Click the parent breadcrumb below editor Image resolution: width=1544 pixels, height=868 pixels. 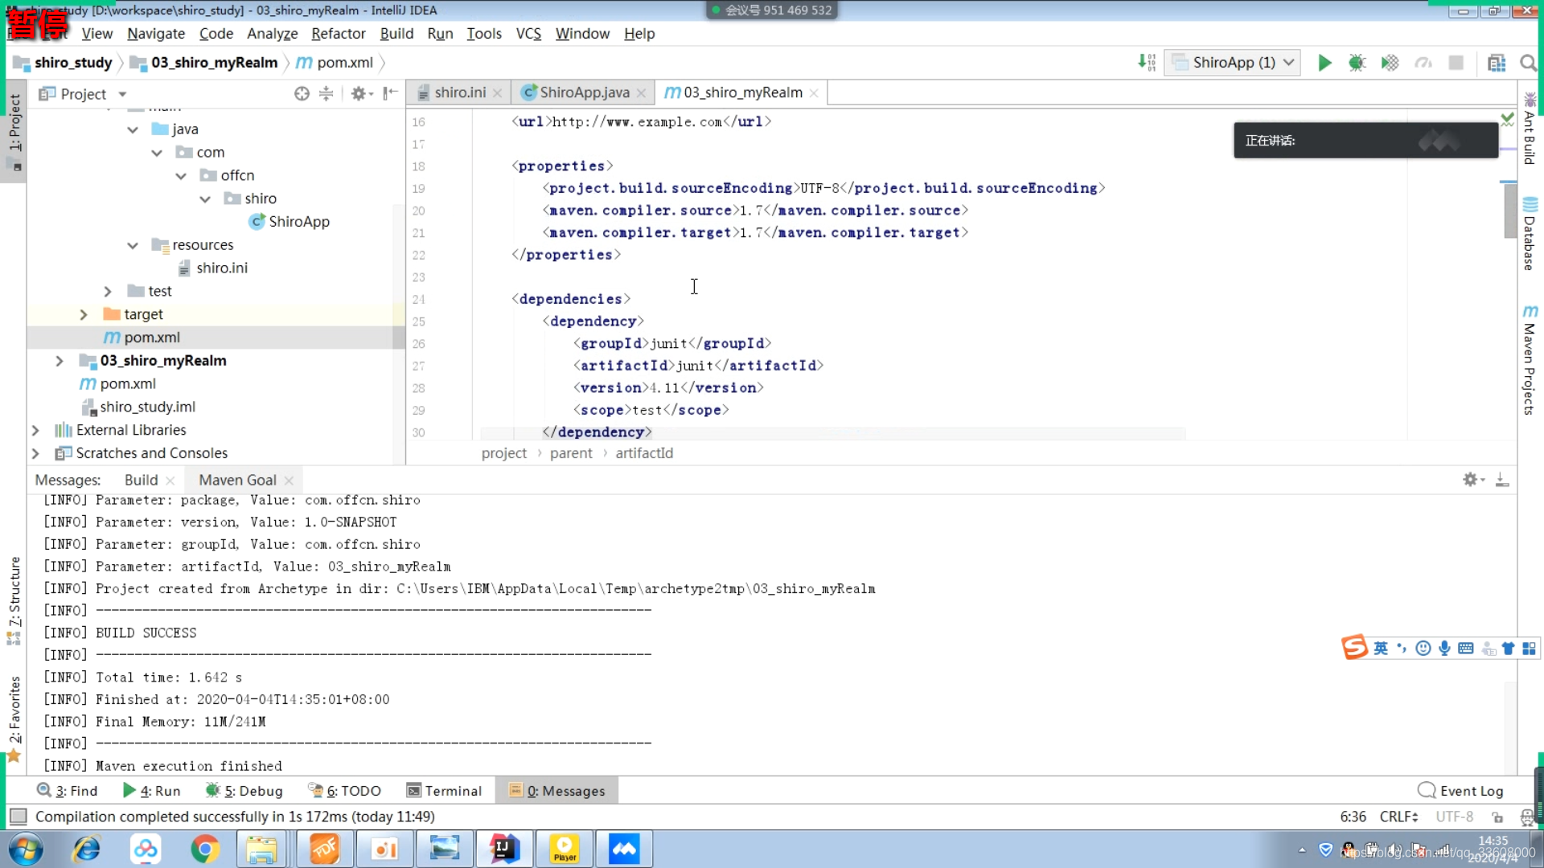(x=571, y=453)
